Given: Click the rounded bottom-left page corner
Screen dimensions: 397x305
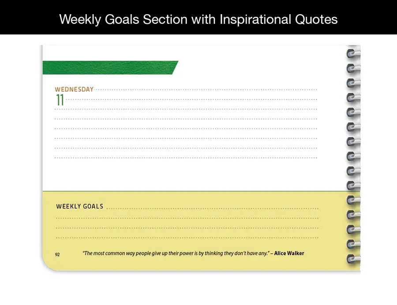Looking at the screenshot, I should pyautogui.click(x=48, y=264).
